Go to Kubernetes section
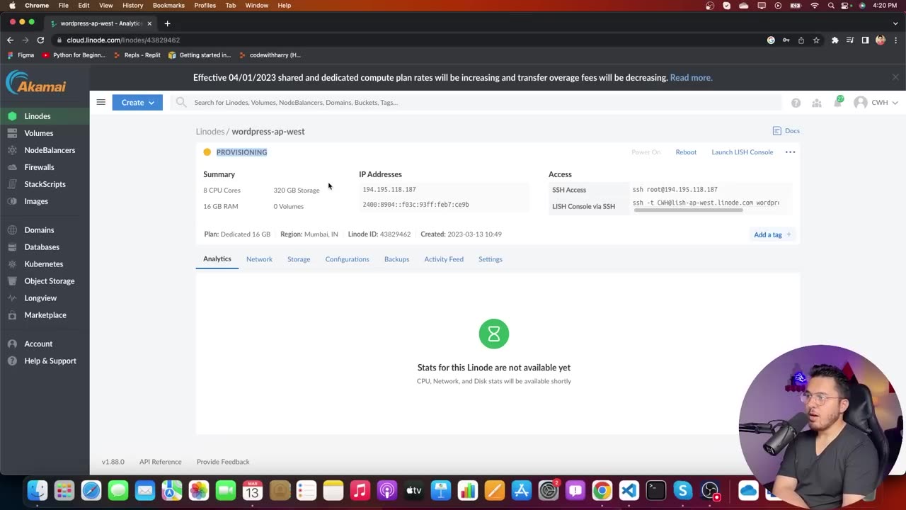Viewport: 906px width, 510px height. click(x=45, y=264)
